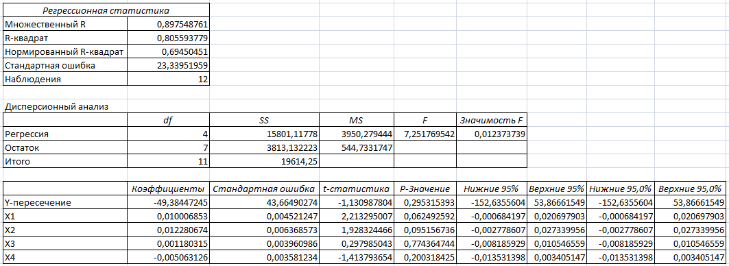Image resolution: width=729 pixels, height=266 pixels.
Task: Click the 'Регрессия' row label
Action: tap(64, 134)
